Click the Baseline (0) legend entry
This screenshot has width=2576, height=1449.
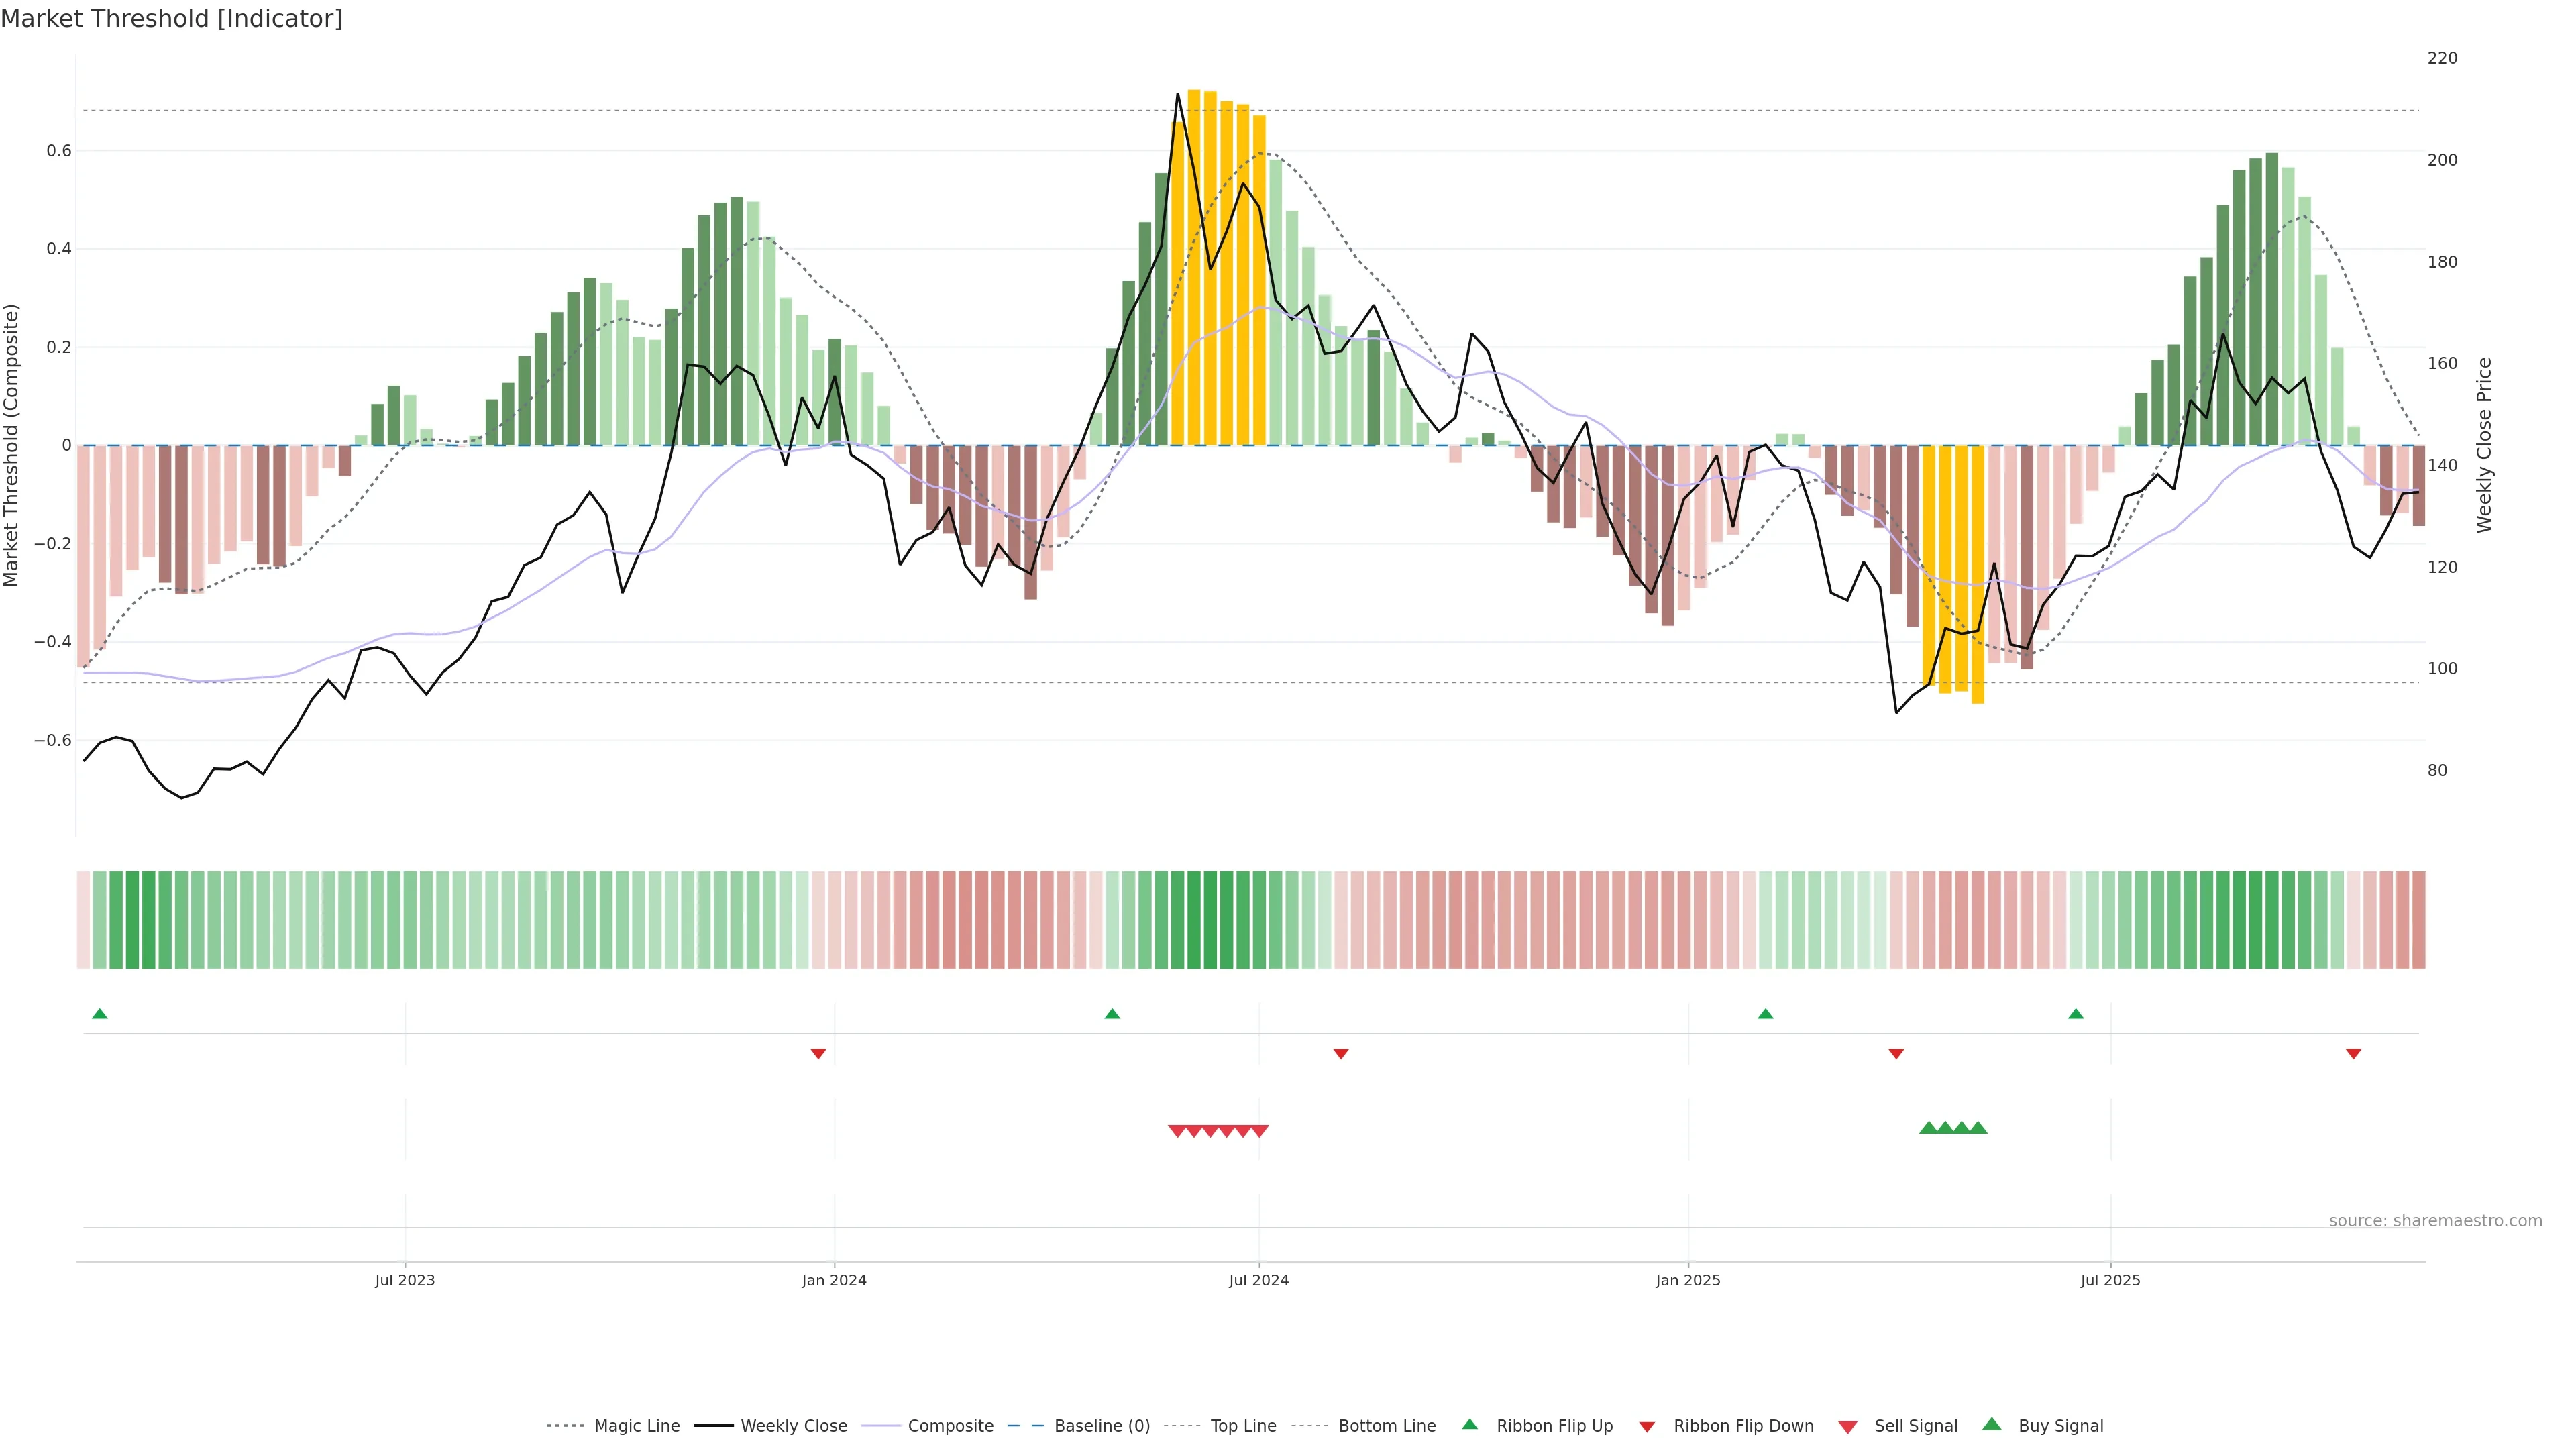pyautogui.click(x=1102, y=1426)
